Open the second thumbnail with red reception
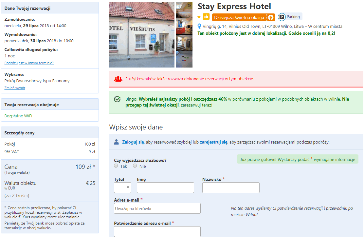This screenshot has height=237, width=364. (184, 27)
